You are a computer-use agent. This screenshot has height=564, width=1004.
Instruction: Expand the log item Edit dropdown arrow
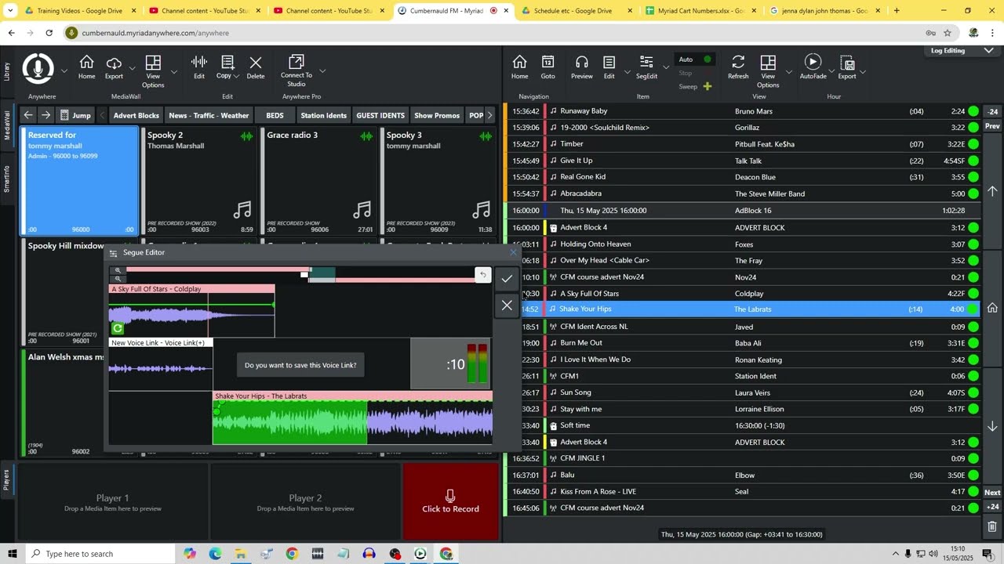coord(627,72)
